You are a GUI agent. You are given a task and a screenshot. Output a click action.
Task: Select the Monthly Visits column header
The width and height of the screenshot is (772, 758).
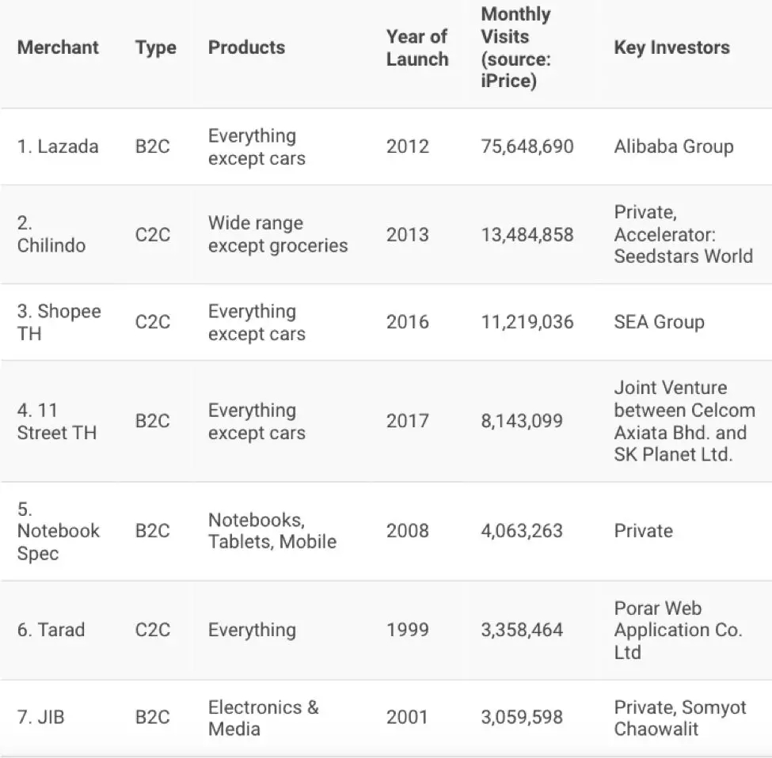[515, 47]
